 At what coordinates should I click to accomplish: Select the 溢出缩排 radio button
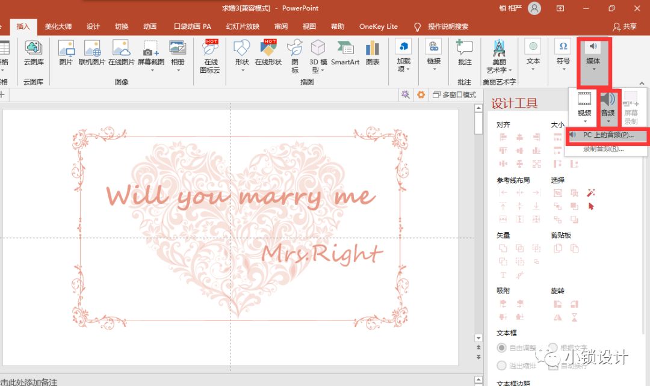pyautogui.click(x=501, y=366)
